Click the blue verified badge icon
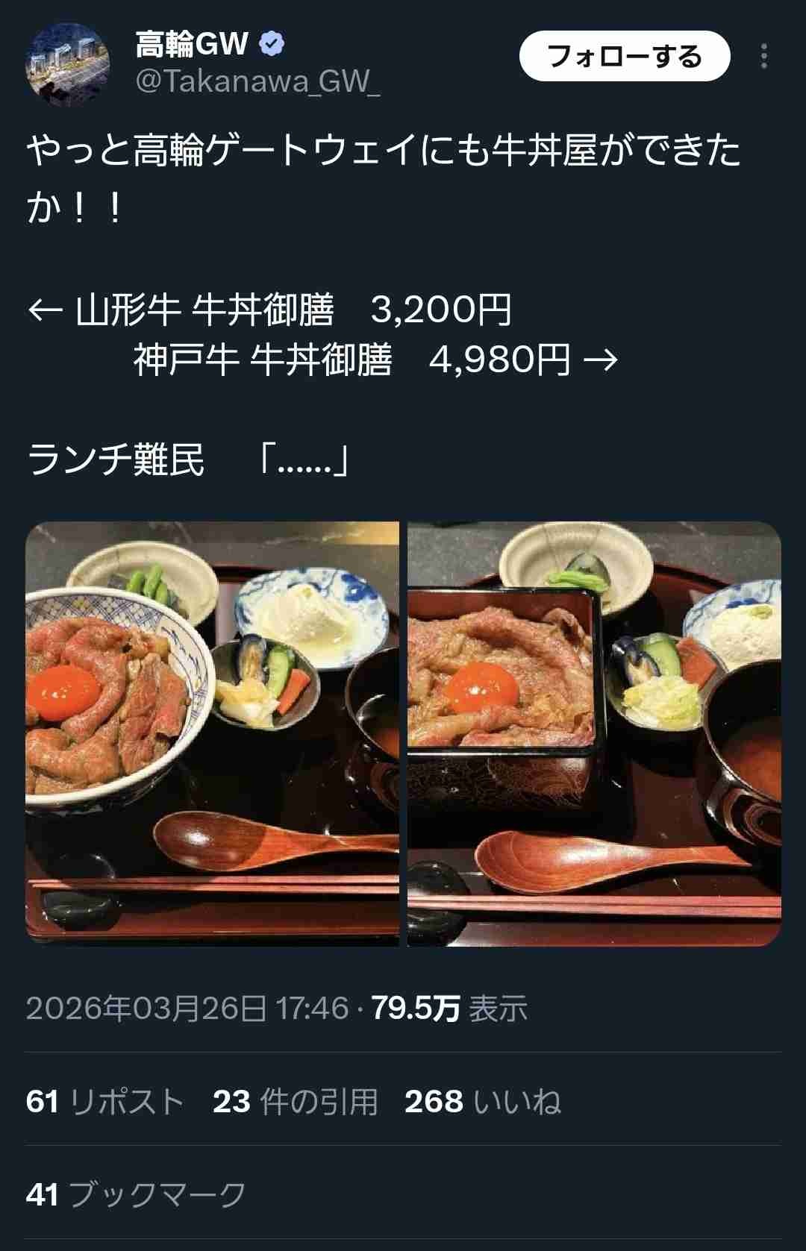 tap(271, 44)
